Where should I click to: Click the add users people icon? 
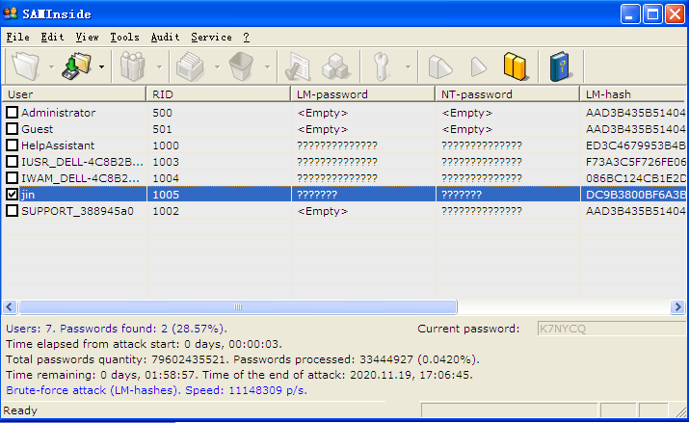[x=133, y=66]
